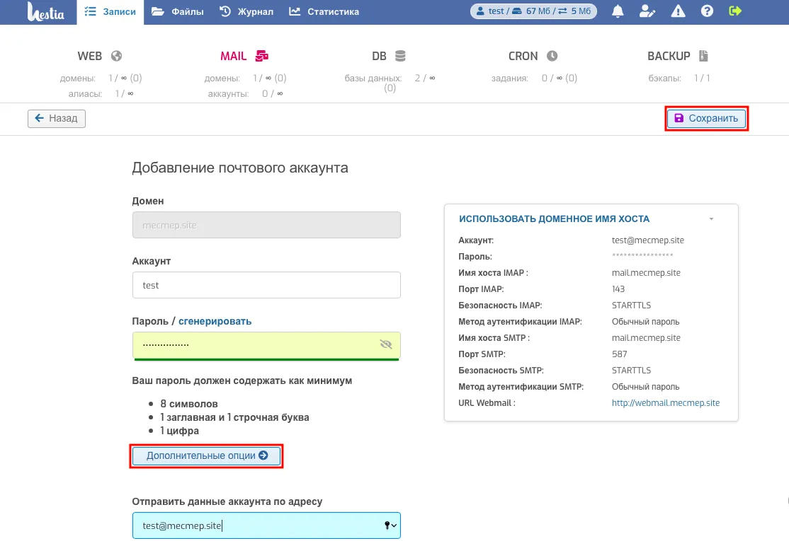Click into the Аккаунт input field
789x541 pixels.
266,285
